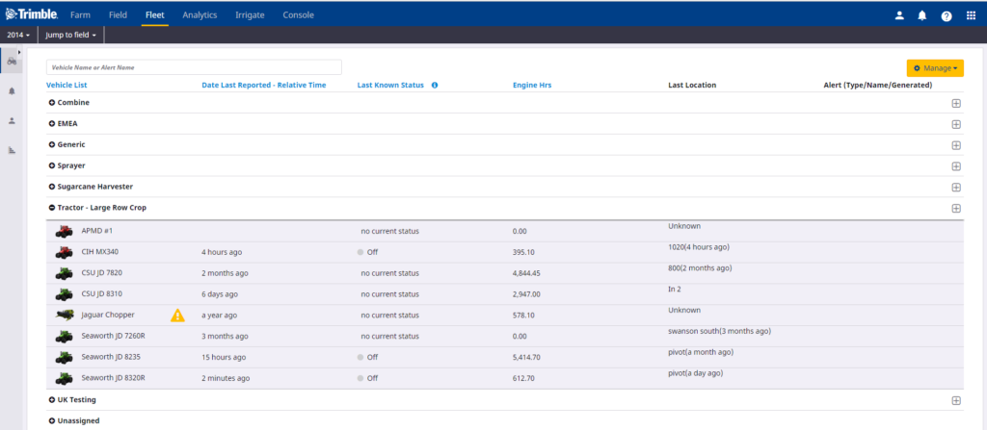Click the CIH MX340 tractor icon
Viewport: 987px width, 430px height.
click(64, 252)
